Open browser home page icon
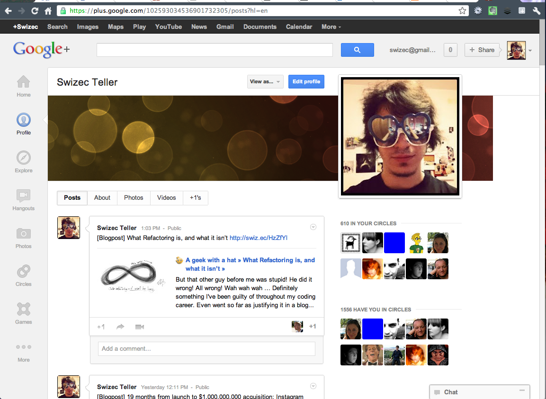Viewport: 546px width, 399px height. [48, 11]
